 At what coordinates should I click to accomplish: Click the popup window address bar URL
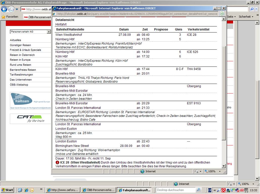(x=137, y=14)
